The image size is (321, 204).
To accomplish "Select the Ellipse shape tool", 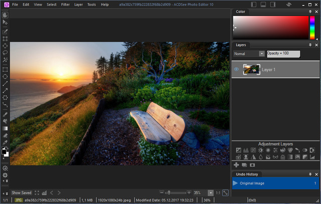I will (5, 77).
